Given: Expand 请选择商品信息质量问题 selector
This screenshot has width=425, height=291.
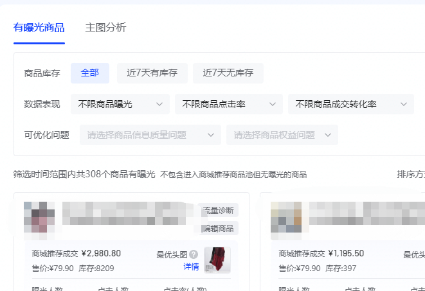Looking at the screenshot, I should [150, 135].
